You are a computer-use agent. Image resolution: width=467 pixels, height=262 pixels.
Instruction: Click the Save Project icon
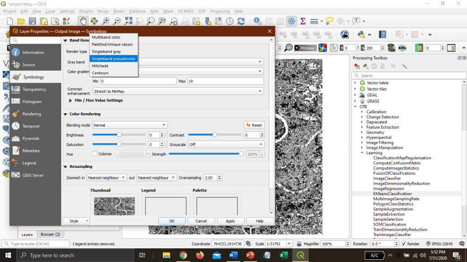(x=32, y=21)
